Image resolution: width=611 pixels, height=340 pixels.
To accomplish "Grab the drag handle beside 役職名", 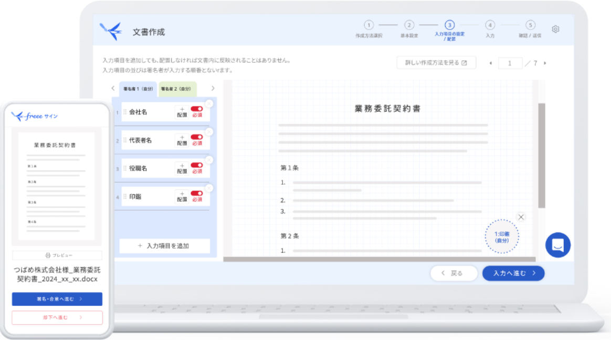I will click(125, 168).
